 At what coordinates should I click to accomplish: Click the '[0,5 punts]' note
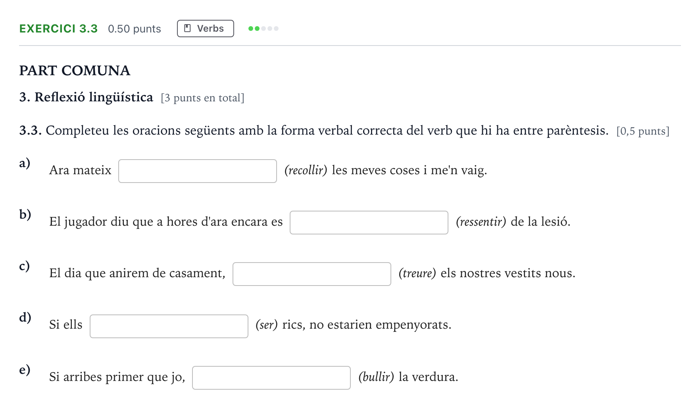click(x=643, y=131)
